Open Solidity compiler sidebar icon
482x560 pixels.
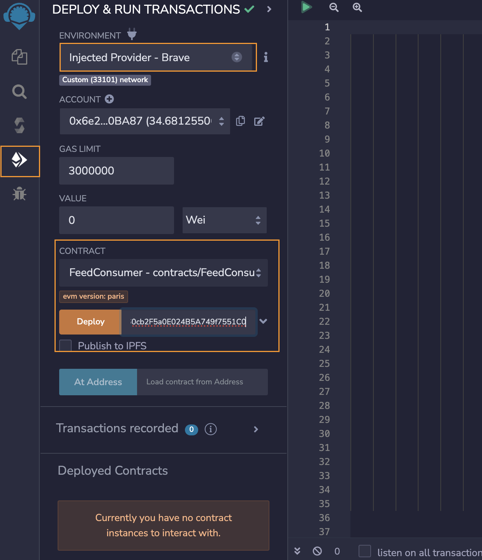point(19,125)
